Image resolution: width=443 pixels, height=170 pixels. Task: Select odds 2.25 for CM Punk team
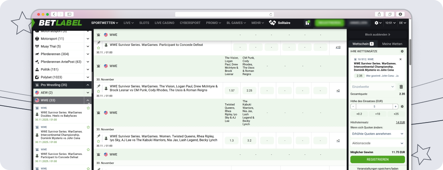point(249,91)
